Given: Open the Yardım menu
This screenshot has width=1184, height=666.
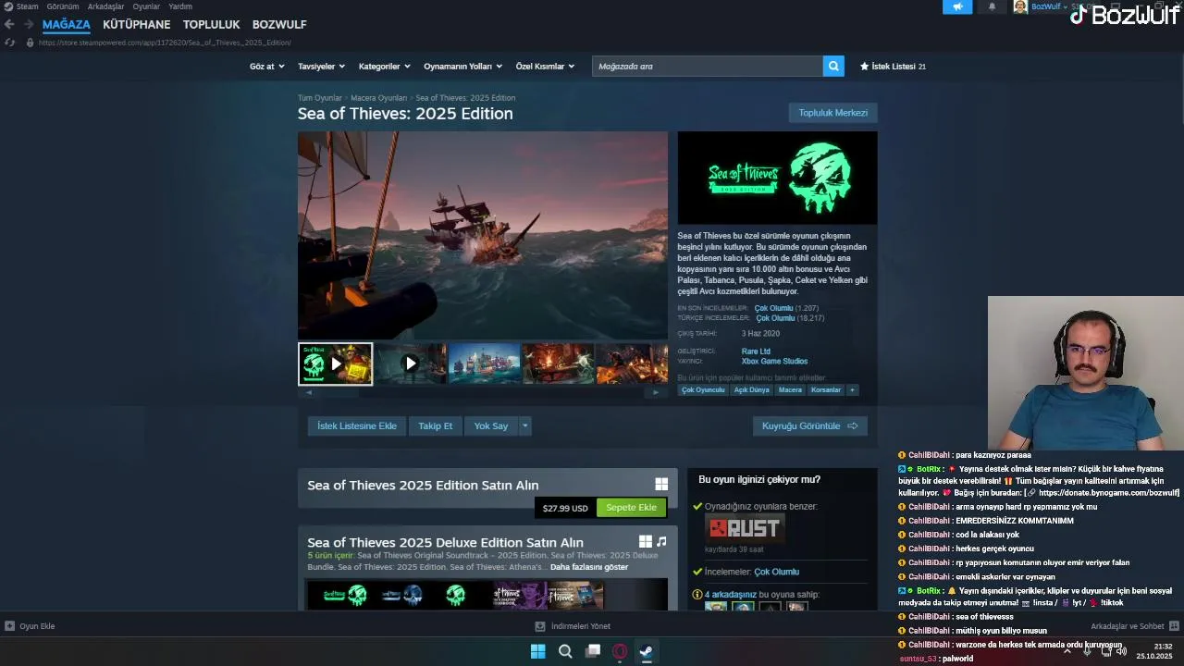Looking at the screenshot, I should pyautogui.click(x=180, y=6).
